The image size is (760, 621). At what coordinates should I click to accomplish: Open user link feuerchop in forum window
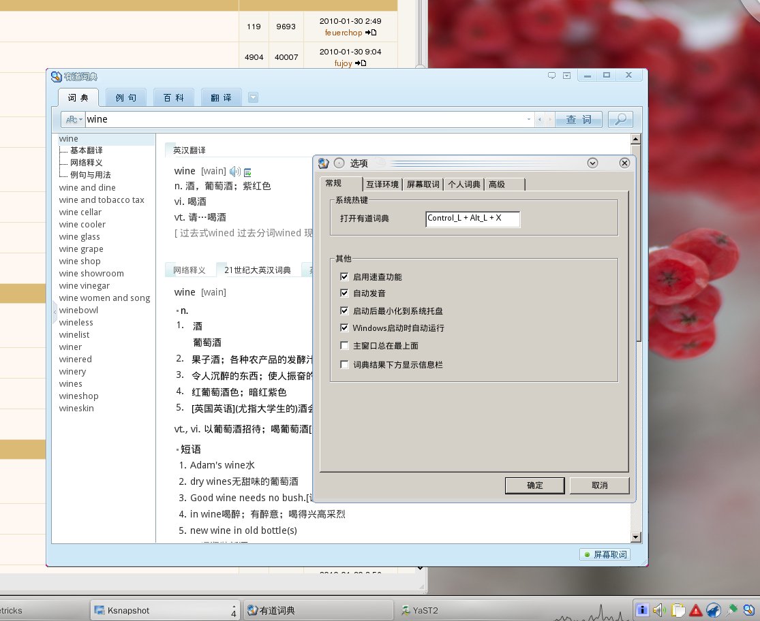(x=343, y=33)
